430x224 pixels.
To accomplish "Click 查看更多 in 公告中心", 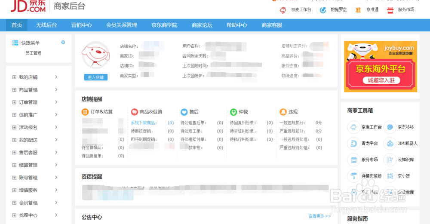I will click(x=319, y=216).
